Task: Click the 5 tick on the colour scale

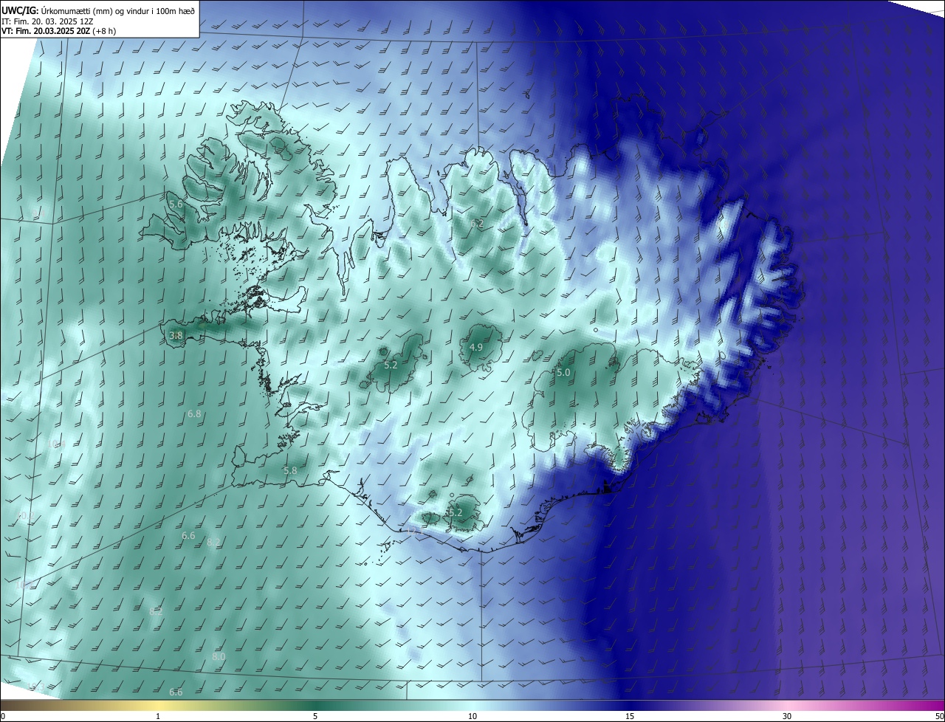Action: [315, 716]
